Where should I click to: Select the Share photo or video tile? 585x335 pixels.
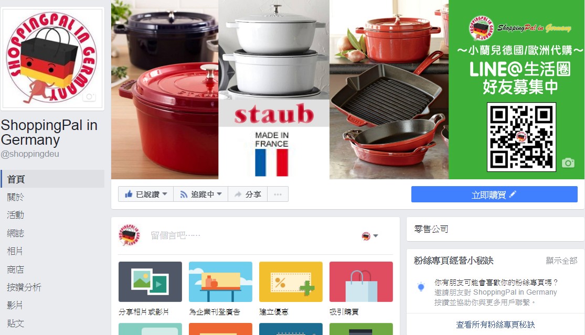(150, 282)
